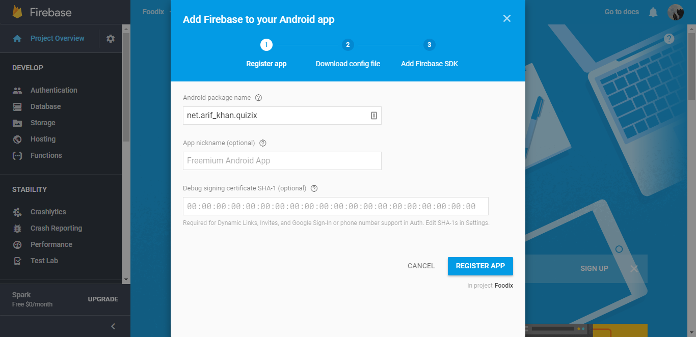This screenshot has width=696, height=337.
Task: Click help icon beside App nickname label
Action: [x=263, y=143]
